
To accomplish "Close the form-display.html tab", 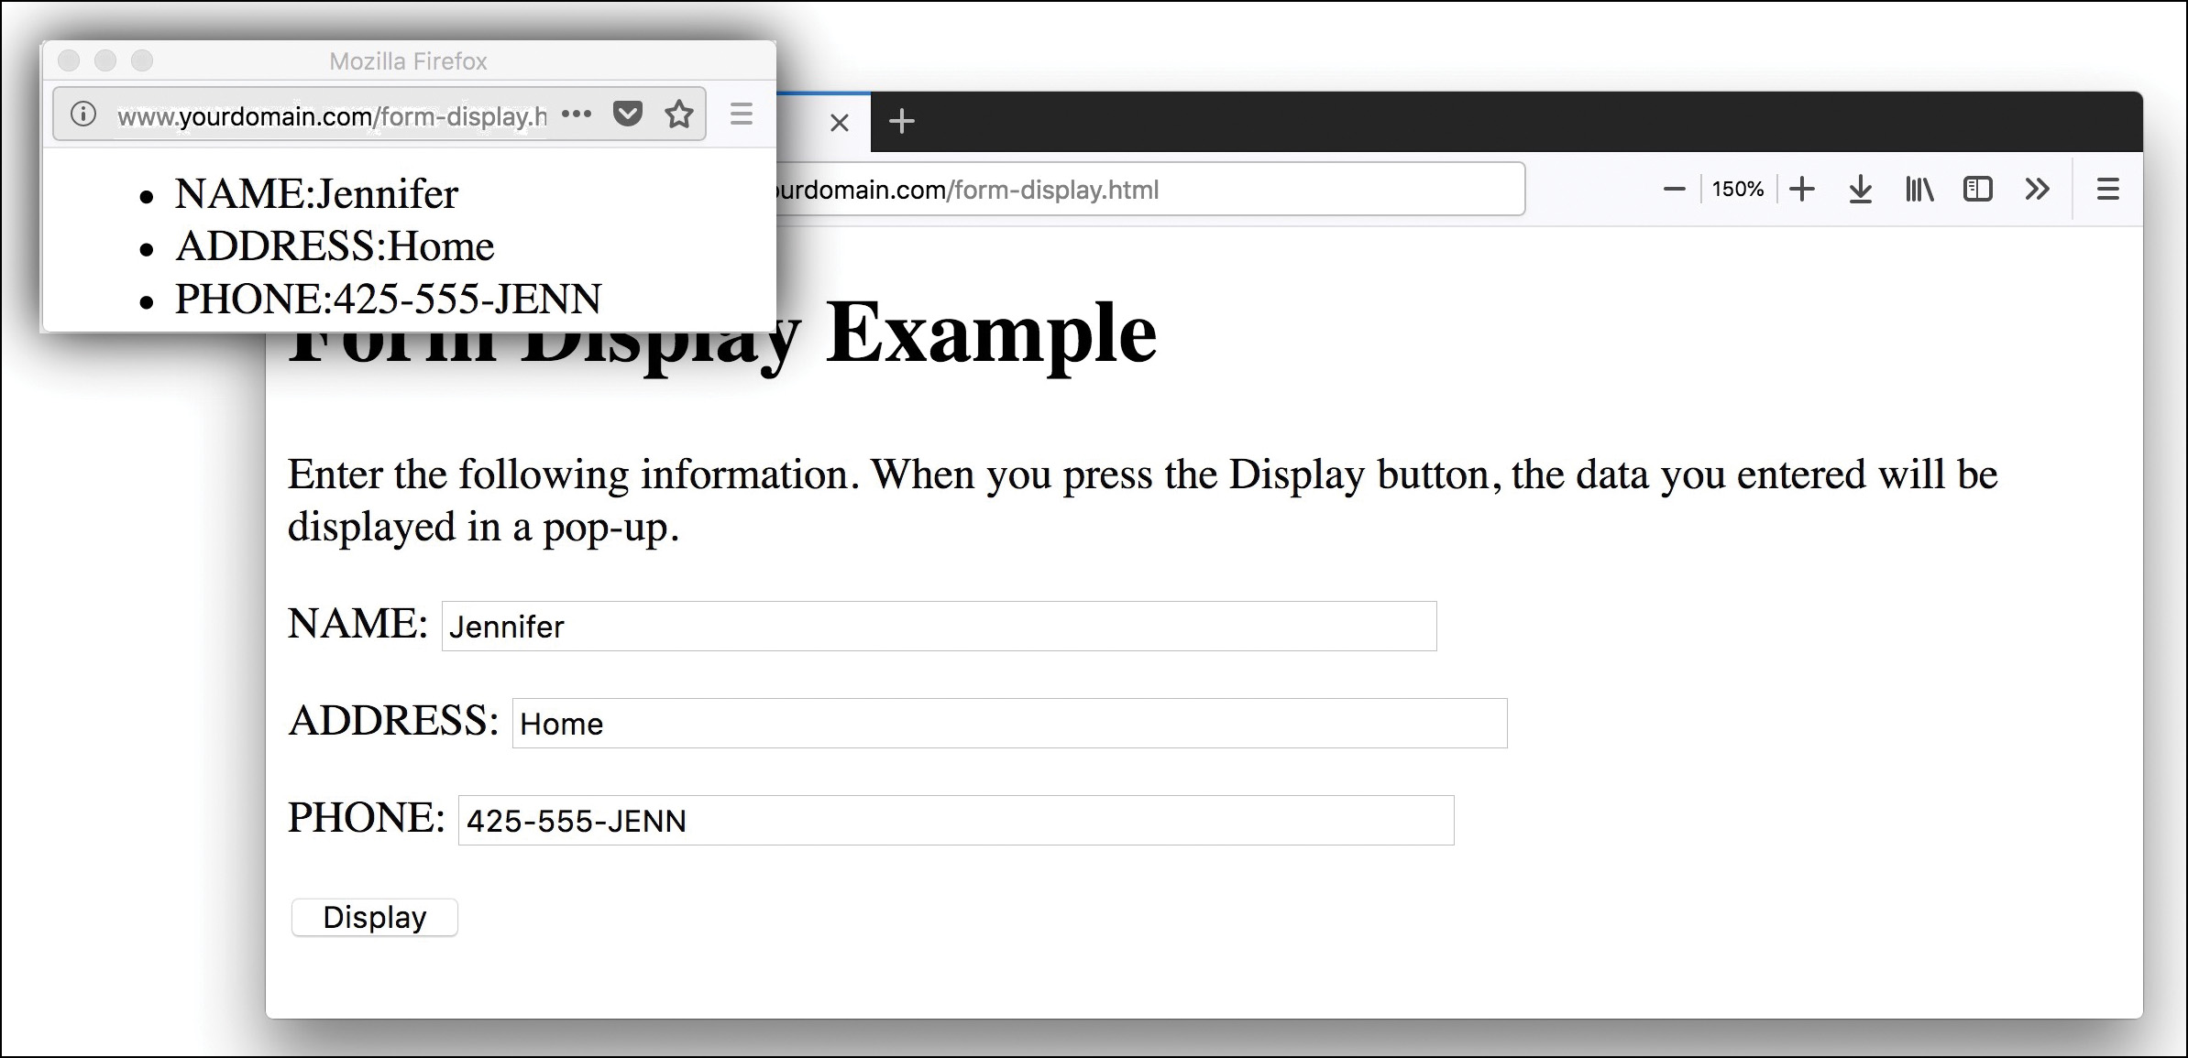I will (839, 121).
